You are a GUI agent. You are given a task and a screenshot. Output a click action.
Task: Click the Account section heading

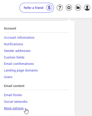(x=10, y=28)
